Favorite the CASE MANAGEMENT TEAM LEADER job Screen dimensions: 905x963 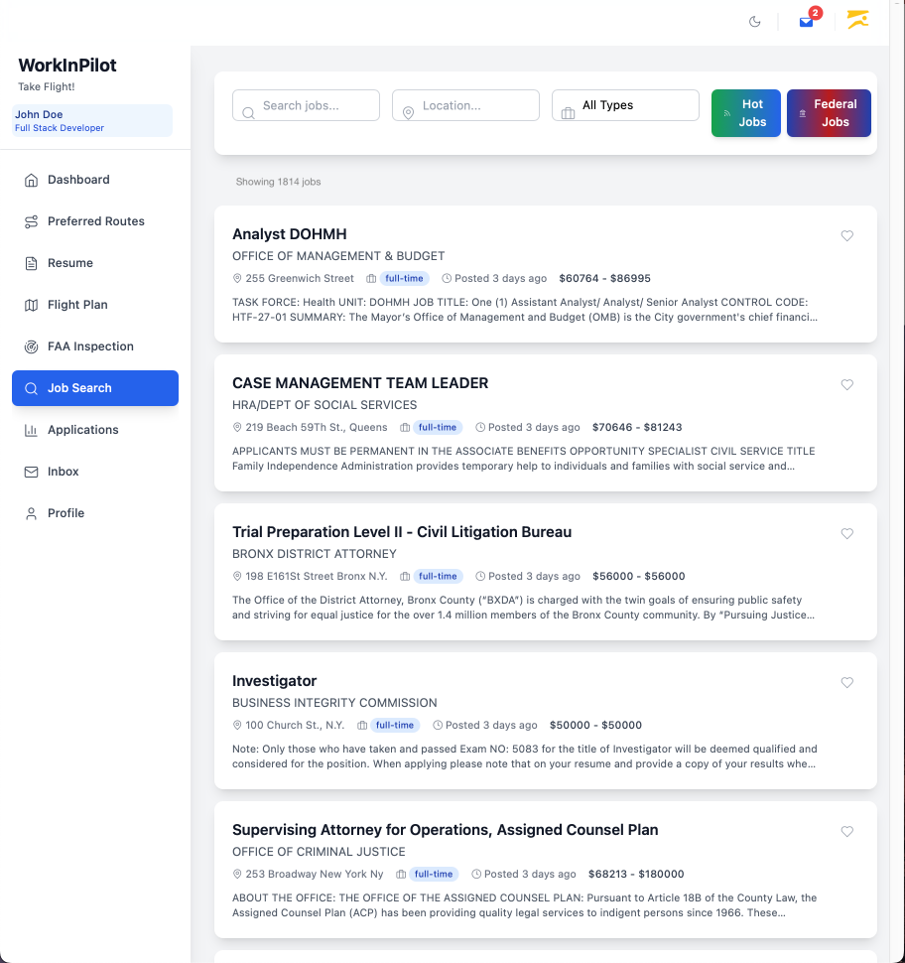point(846,384)
